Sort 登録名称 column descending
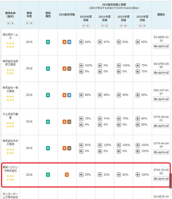172x199 pixels. click(x=12, y=23)
